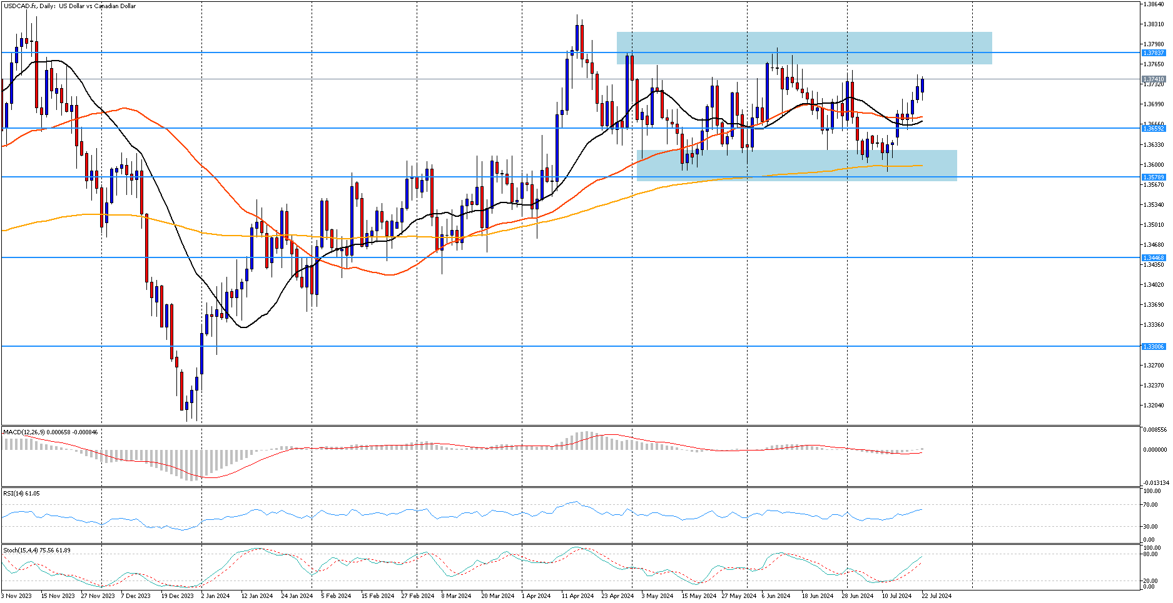Select the lower light-blue support rectangle
The width and height of the screenshot is (1173, 603).
tap(796, 165)
